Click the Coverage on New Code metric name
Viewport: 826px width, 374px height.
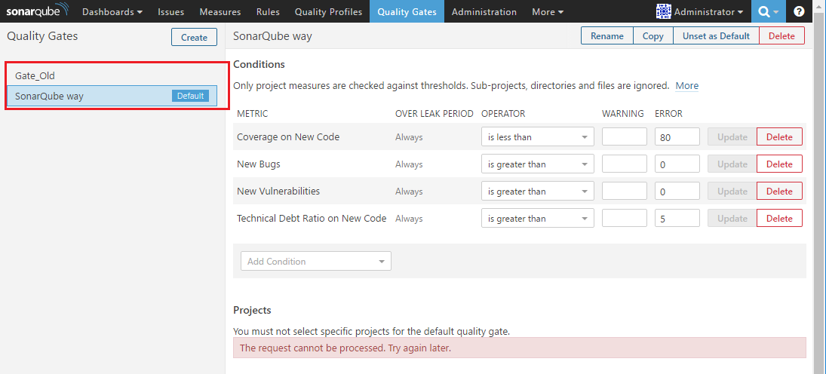tap(288, 137)
